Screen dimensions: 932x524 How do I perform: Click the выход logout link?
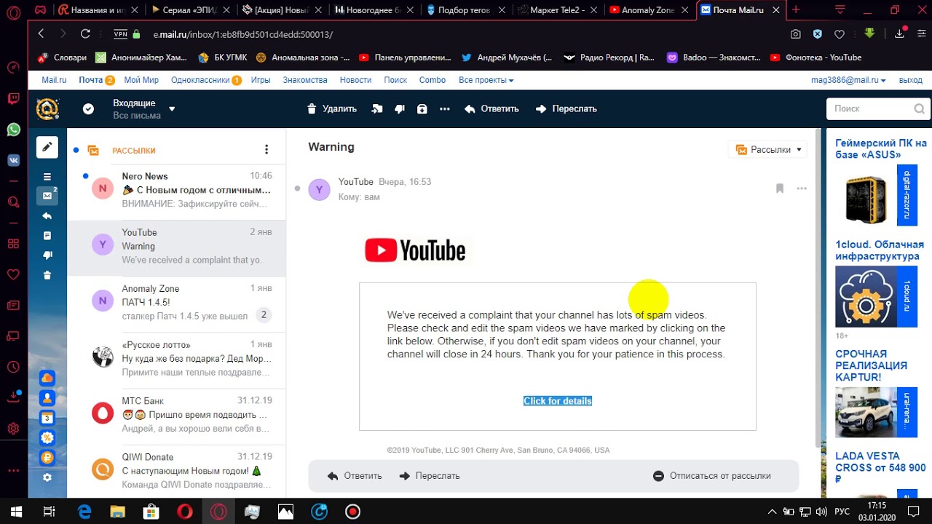coord(910,80)
